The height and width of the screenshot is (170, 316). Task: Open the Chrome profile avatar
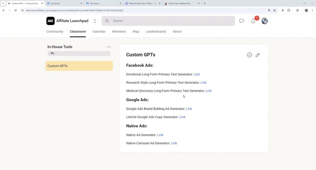306,10
